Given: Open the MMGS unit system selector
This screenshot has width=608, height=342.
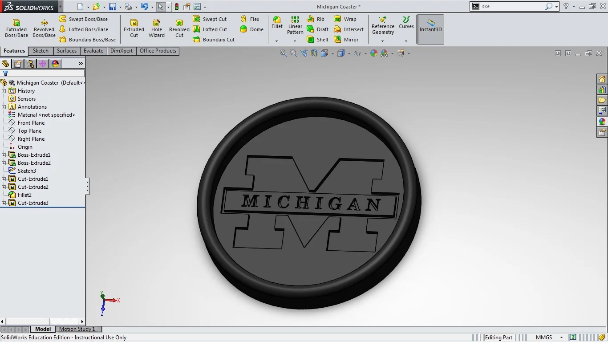Looking at the screenshot, I should pyautogui.click(x=549, y=338).
